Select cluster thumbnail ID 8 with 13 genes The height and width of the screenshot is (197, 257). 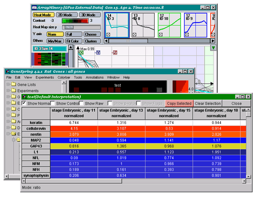pos(143,25)
